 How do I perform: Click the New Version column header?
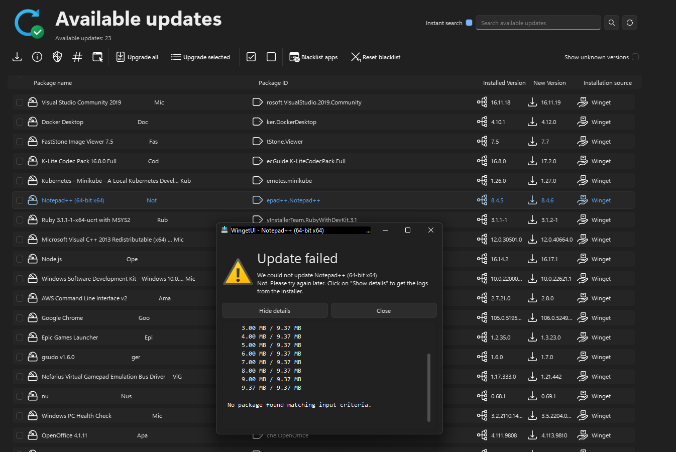549,82
